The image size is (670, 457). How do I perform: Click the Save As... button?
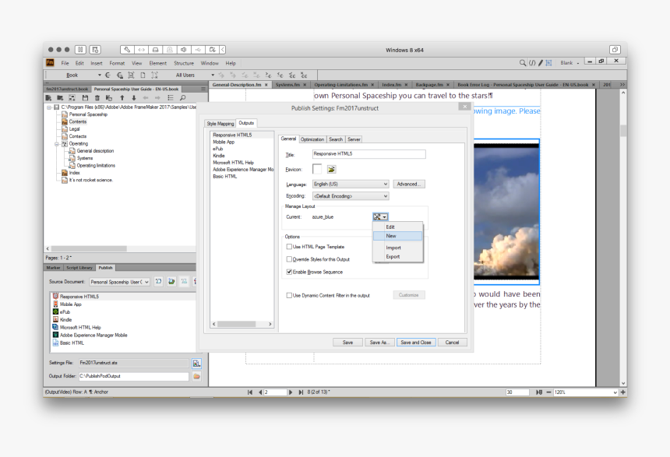click(x=379, y=343)
